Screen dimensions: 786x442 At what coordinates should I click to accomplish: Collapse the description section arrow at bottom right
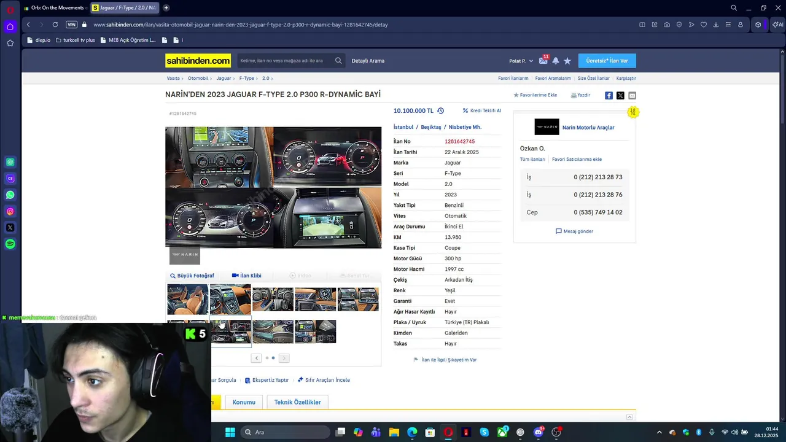coord(629,417)
